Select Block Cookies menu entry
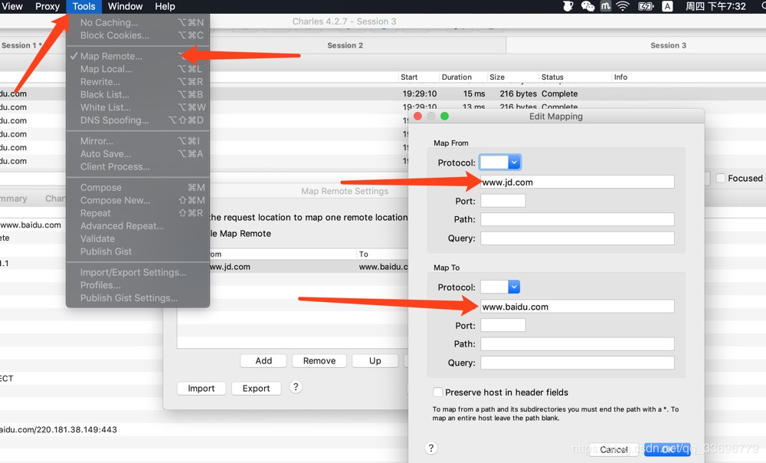This screenshot has width=766, height=463. point(138,35)
